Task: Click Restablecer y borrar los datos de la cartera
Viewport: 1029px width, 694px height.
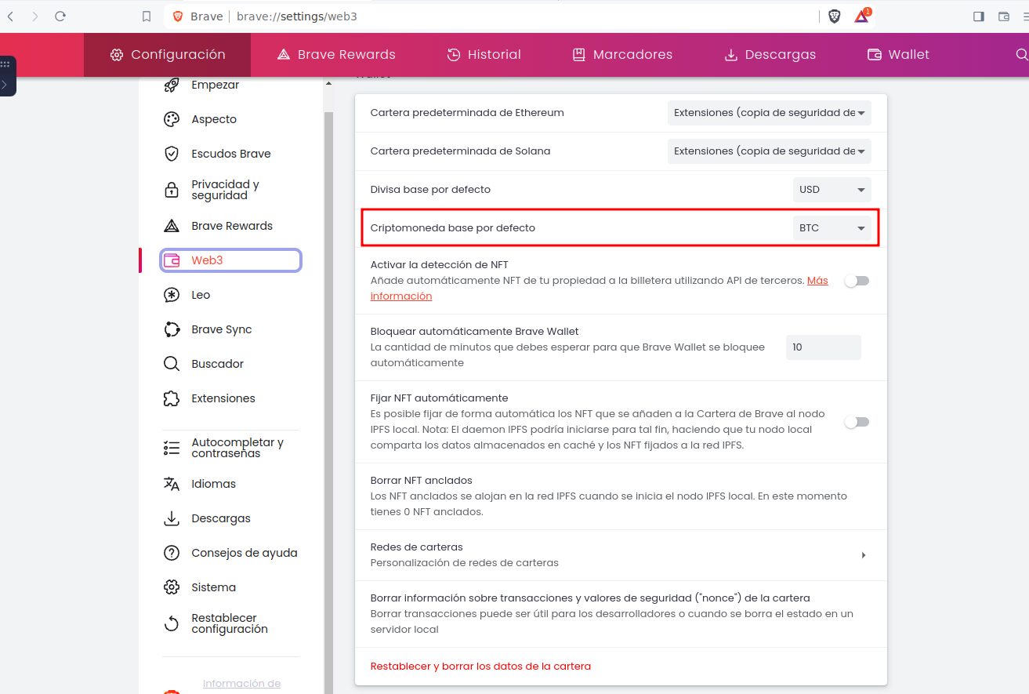Action: 480,667
